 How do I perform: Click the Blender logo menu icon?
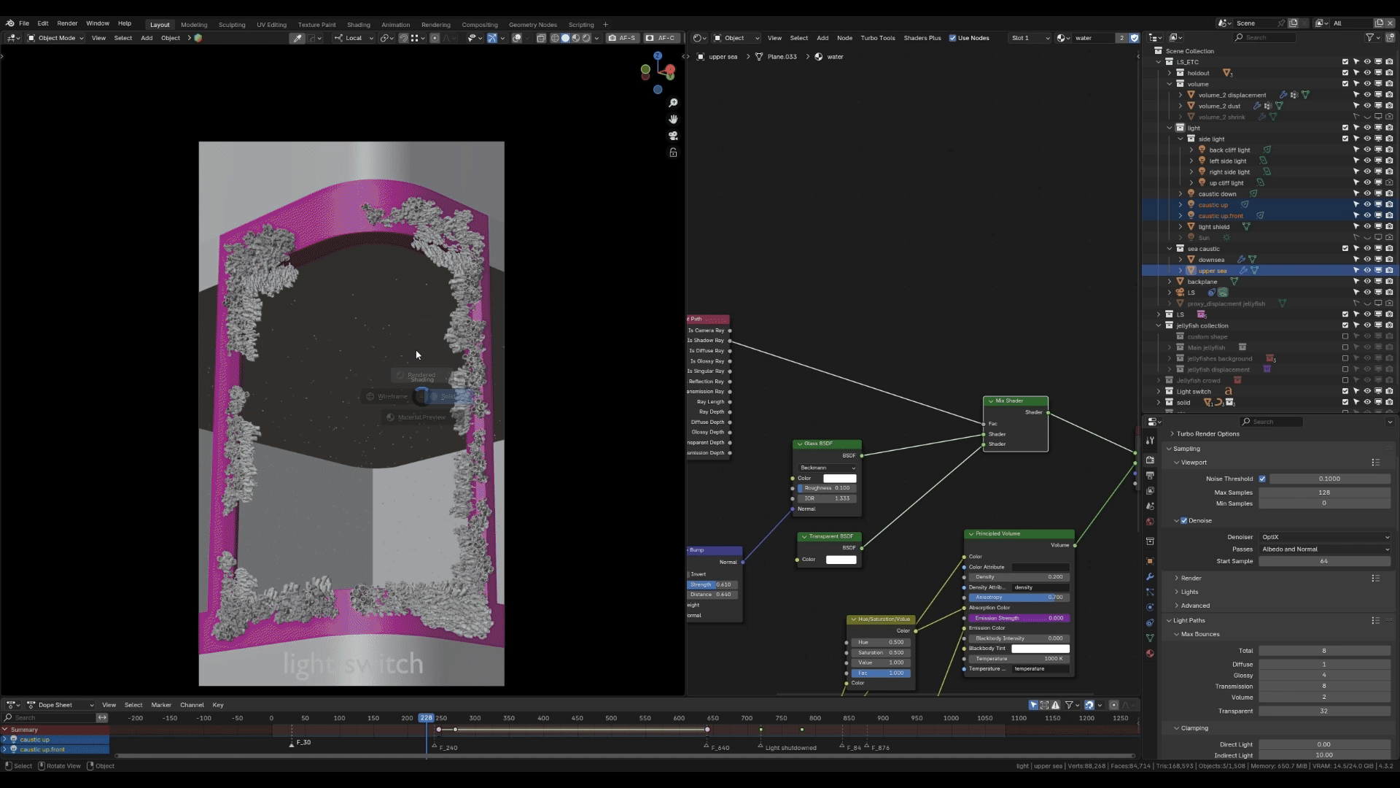[9, 23]
